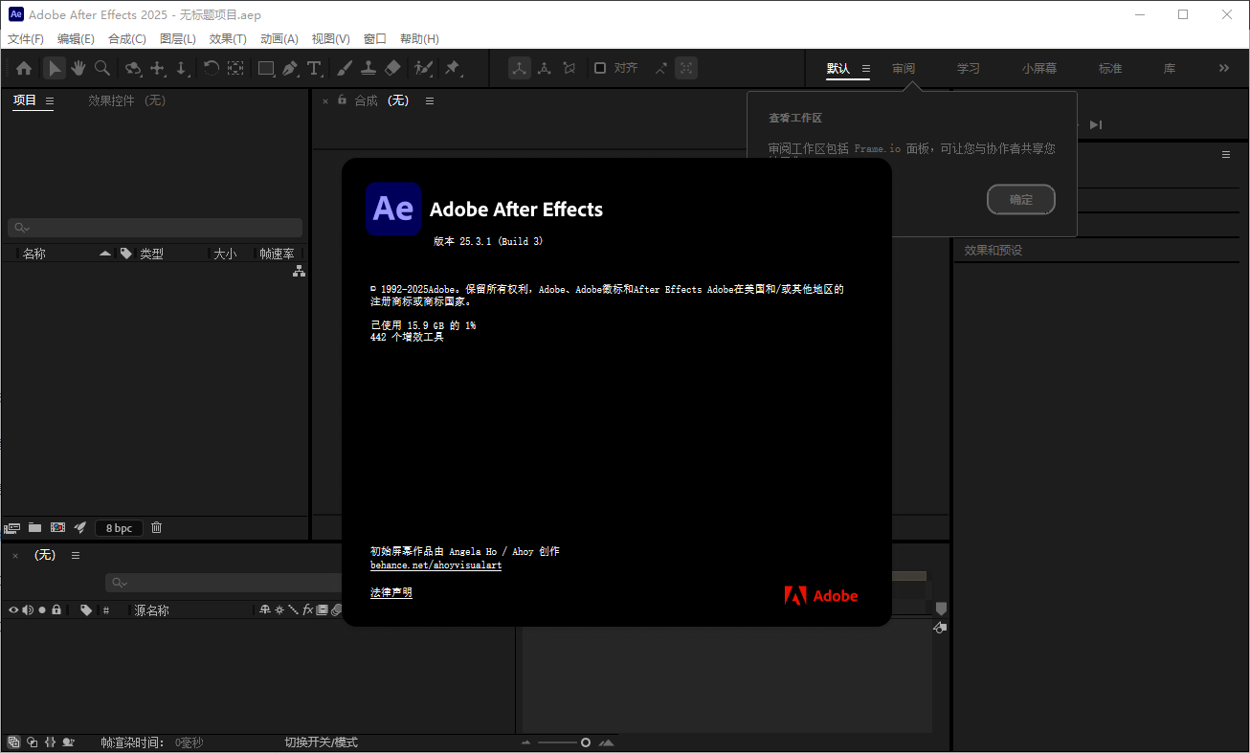Viewport: 1250px width, 753px height.
Task: Choose the View Axis mode icon
Action: point(569,68)
